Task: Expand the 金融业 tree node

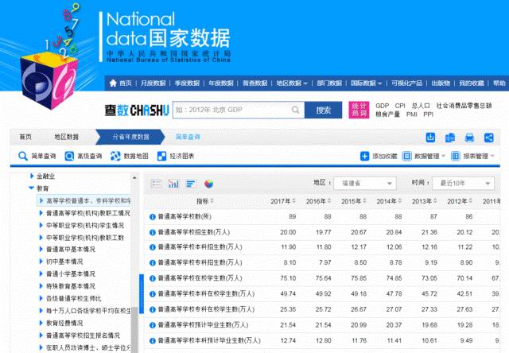Action: [x=33, y=176]
